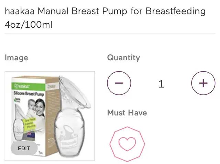This screenshot has width=220, height=164.
Task: Click the haakaa Manual Breast Pump title
Action: (x=105, y=18)
